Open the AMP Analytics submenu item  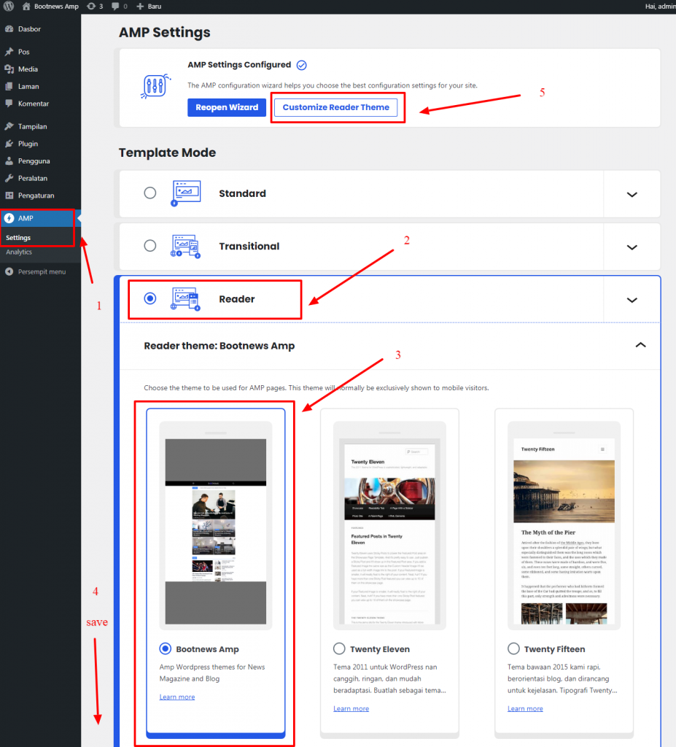[19, 252]
